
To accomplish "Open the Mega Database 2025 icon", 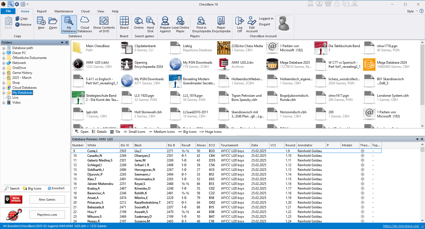I will tap(272, 64).
